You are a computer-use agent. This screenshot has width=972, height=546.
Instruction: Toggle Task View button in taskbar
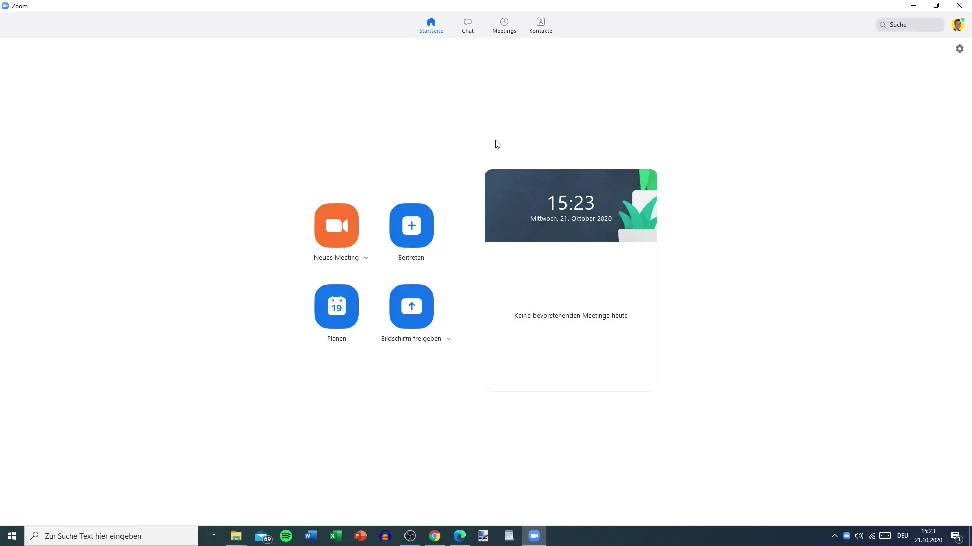[x=210, y=536]
